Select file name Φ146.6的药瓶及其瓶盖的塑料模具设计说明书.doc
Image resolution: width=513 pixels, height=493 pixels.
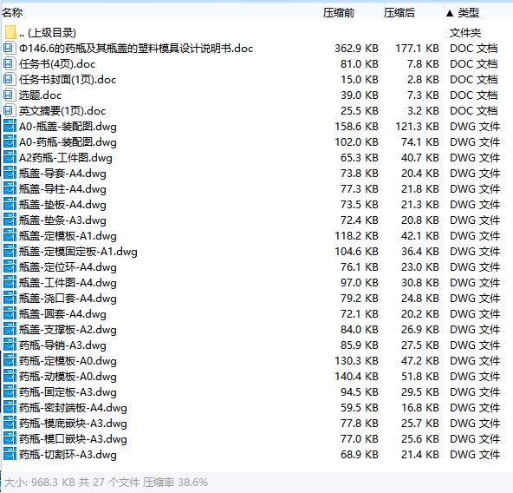click(136, 49)
